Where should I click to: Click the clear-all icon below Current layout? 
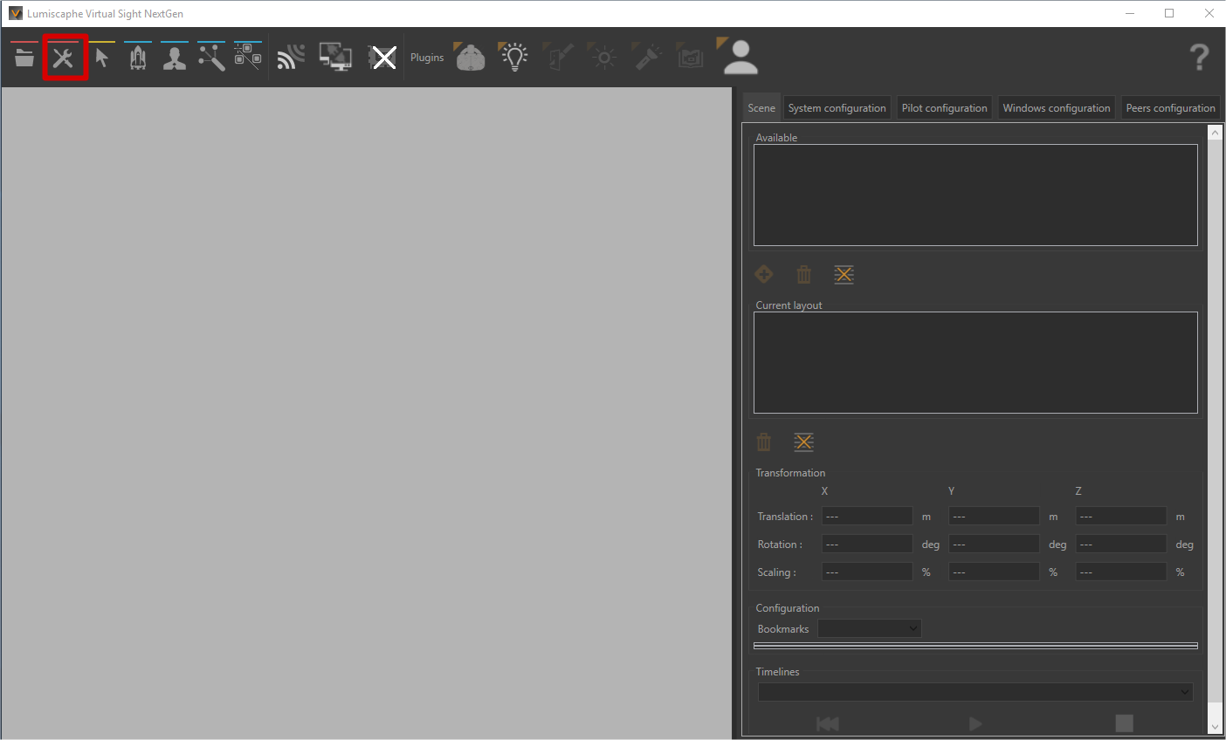(803, 442)
